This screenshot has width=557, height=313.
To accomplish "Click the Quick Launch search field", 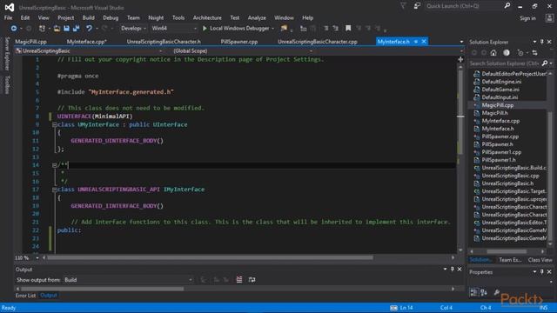I will (x=465, y=6).
